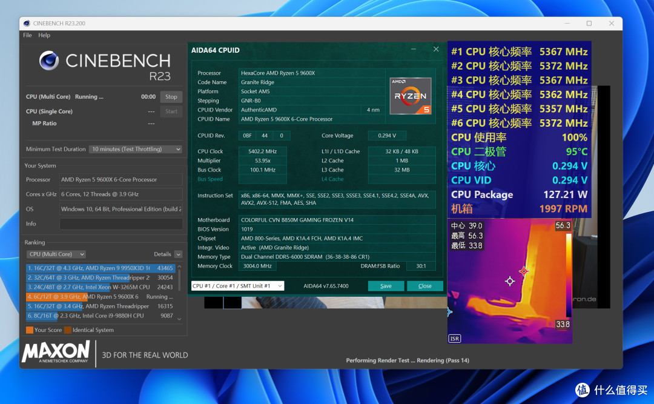Image resolution: width=654 pixels, height=404 pixels.
Task: Stop the running CPU Multi Core test
Action: click(x=171, y=97)
